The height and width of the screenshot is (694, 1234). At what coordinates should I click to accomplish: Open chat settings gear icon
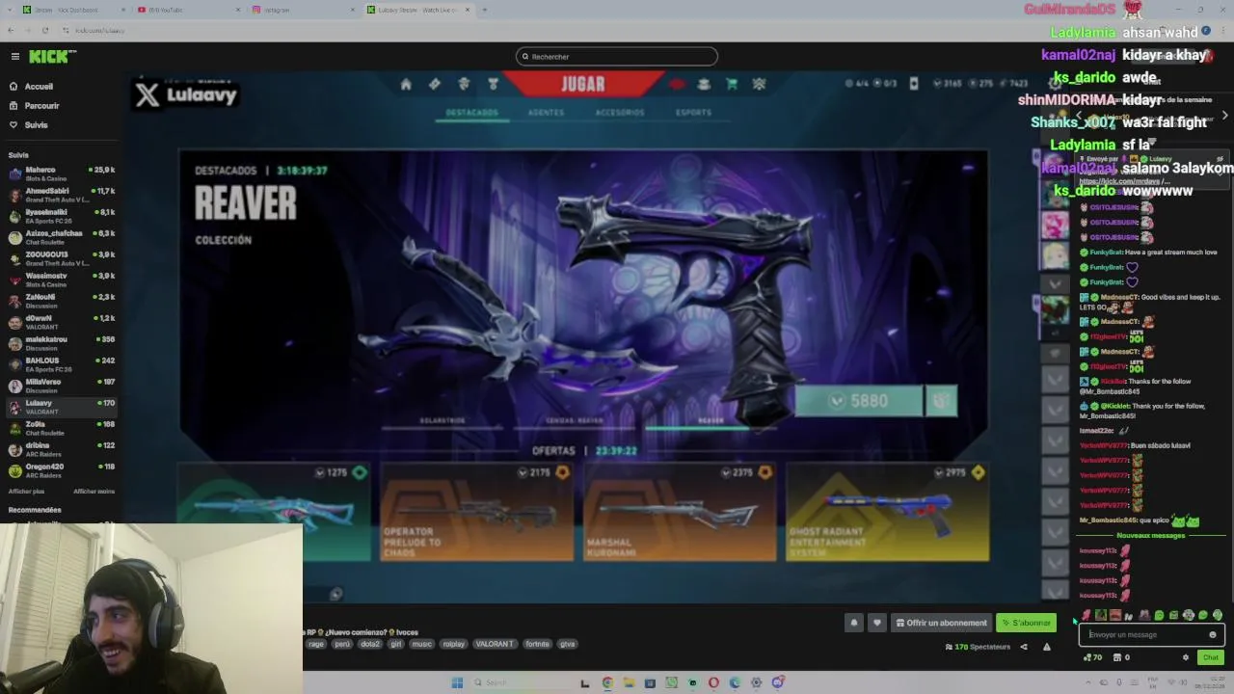(1186, 657)
